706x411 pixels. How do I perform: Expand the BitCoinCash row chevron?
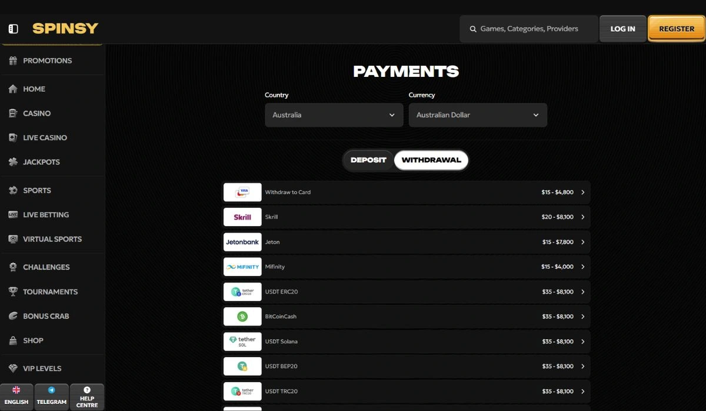pyautogui.click(x=582, y=316)
